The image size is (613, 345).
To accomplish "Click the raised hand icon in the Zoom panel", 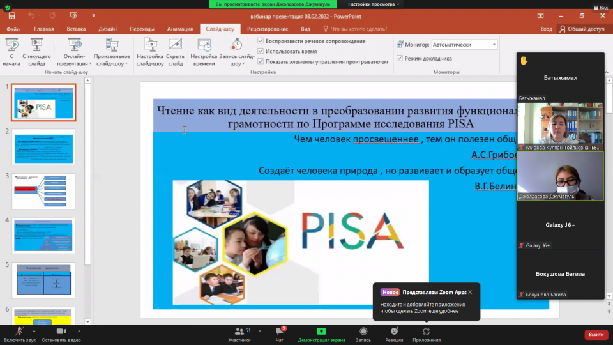I will click(524, 61).
